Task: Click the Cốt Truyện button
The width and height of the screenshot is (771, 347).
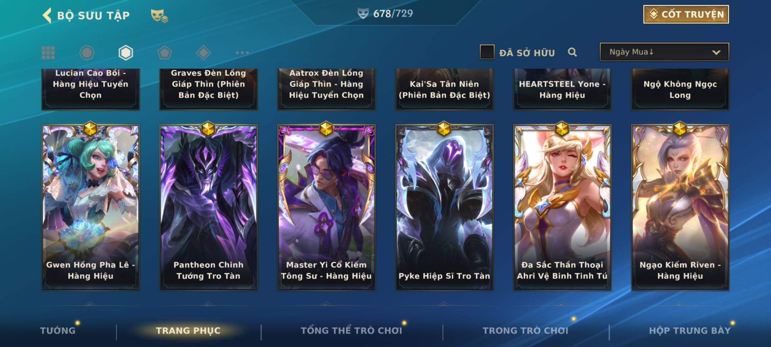Action: (686, 14)
